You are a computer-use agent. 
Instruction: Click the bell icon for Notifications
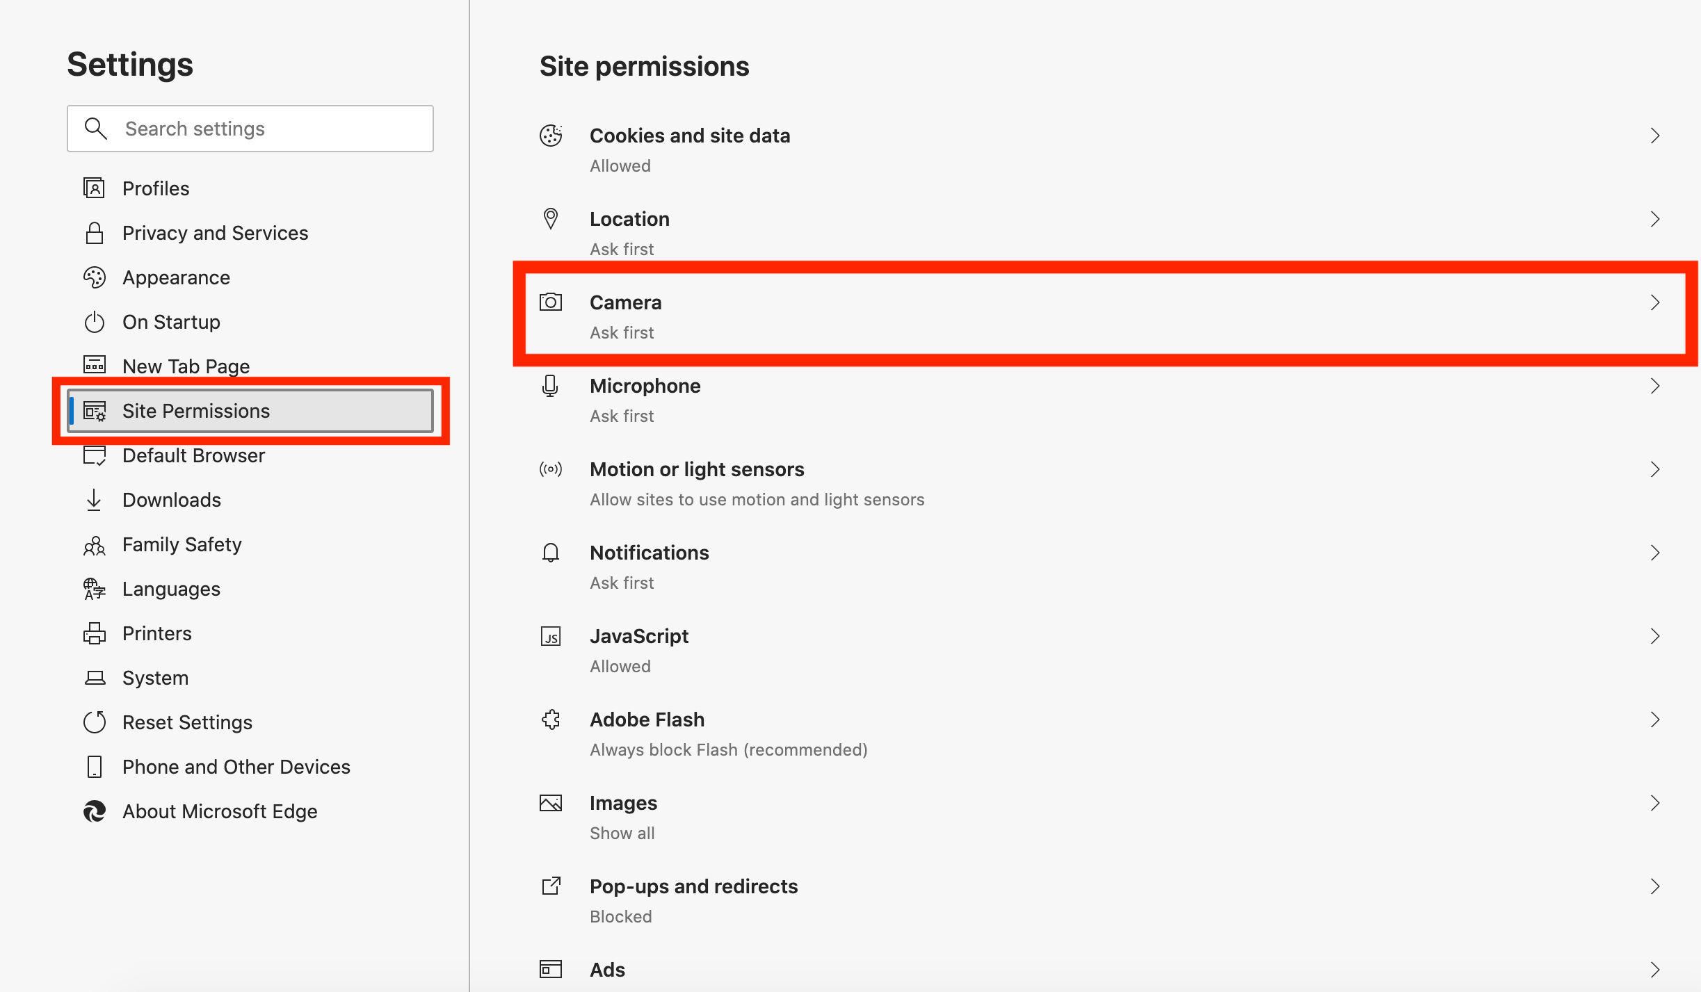(x=551, y=553)
